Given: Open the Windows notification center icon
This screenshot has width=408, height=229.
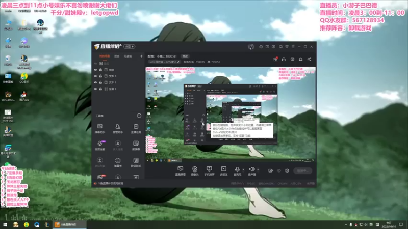Looking at the screenshot, I should (x=401, y=224).
